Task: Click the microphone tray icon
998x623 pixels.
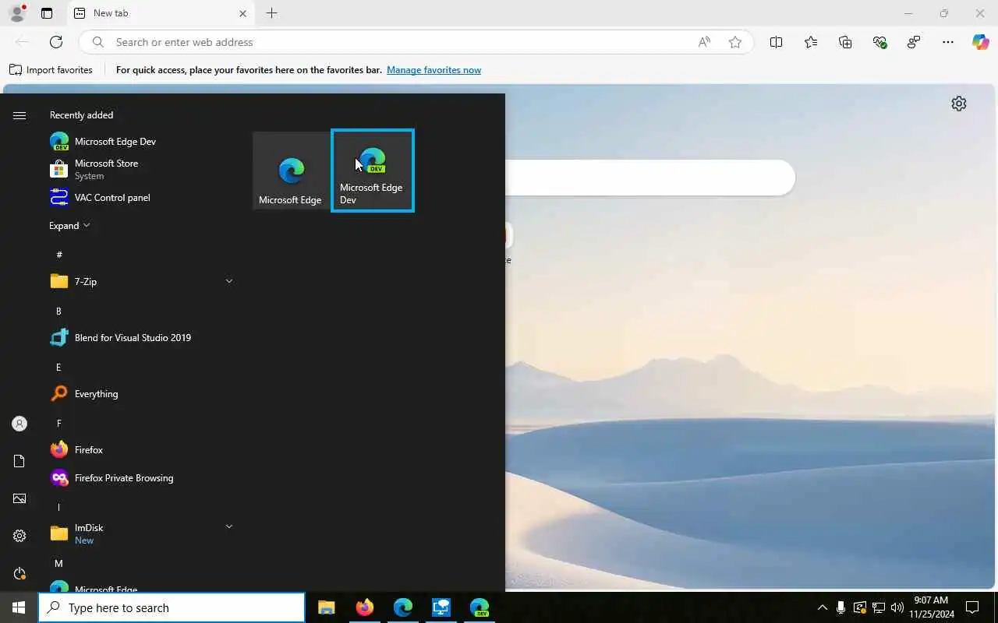Action: pyautogui.click(x=841, y=607)
